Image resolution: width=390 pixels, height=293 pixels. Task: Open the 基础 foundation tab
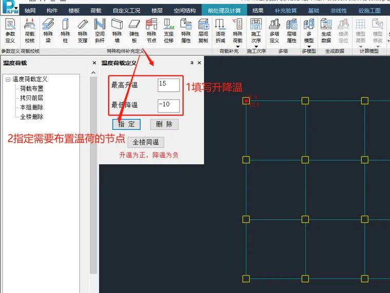pos(314,10)
